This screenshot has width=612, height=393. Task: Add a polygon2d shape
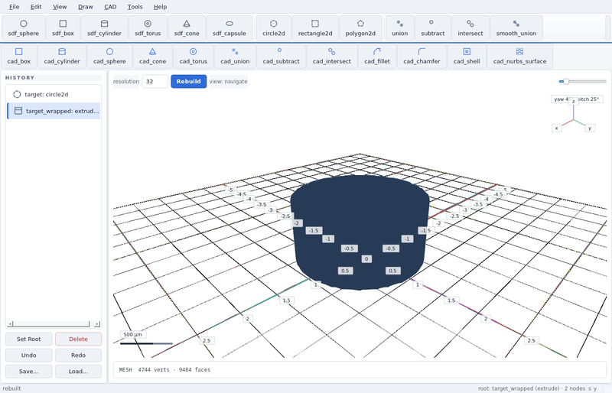(360, 28)
